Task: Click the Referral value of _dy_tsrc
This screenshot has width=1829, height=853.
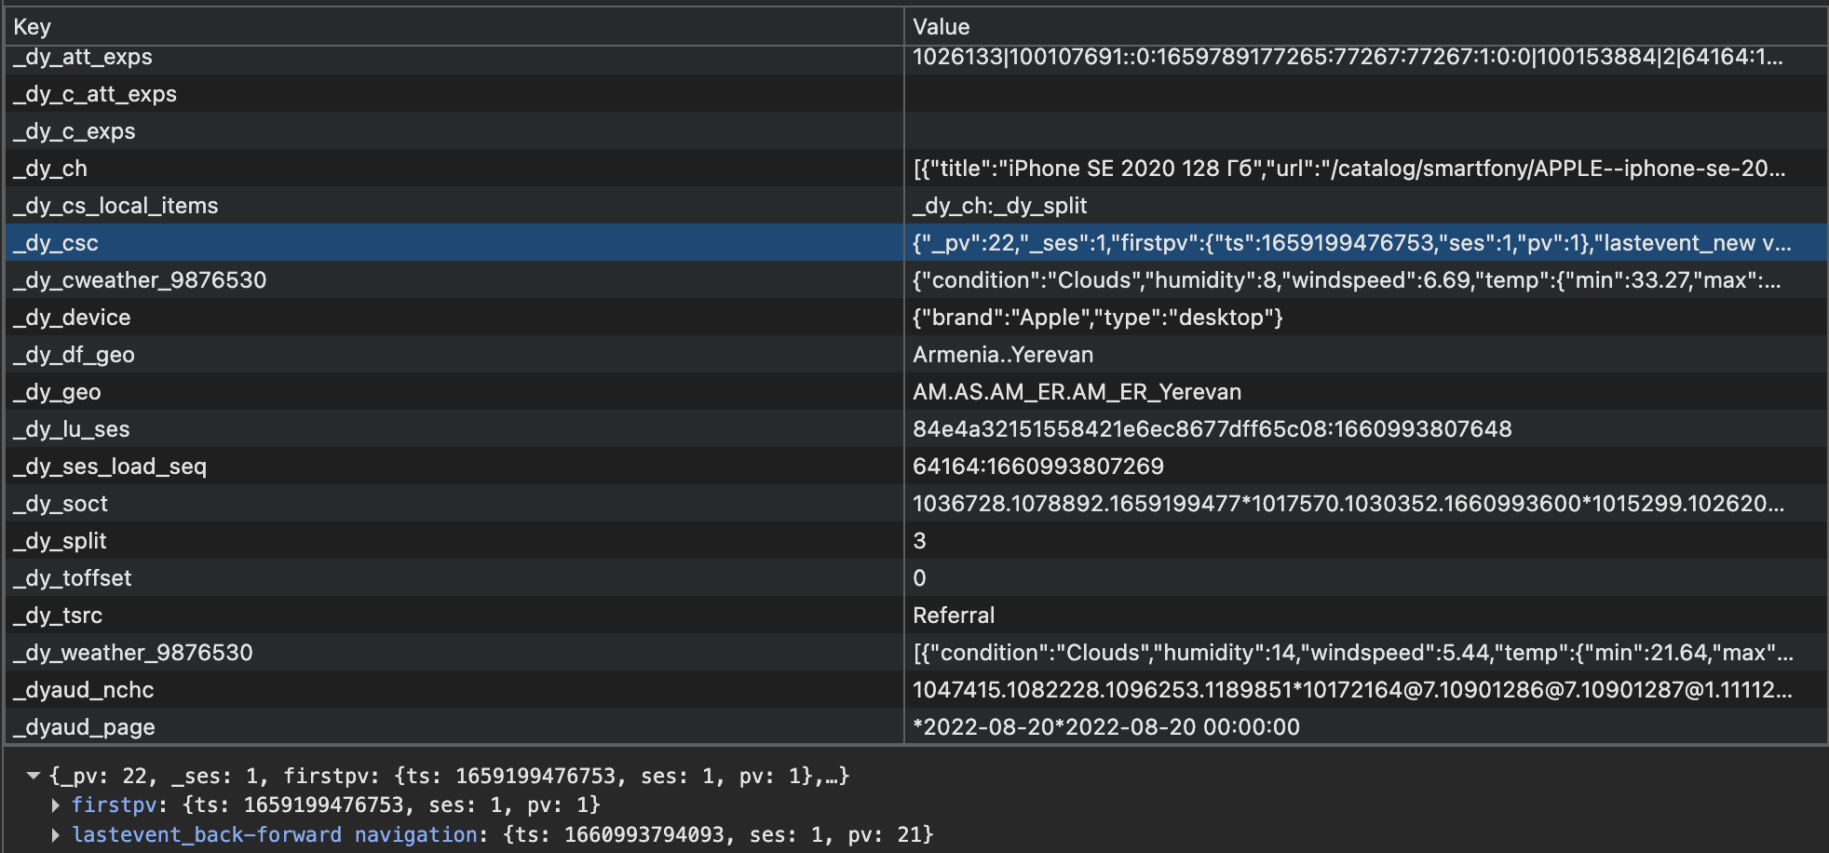Action: 954,616
